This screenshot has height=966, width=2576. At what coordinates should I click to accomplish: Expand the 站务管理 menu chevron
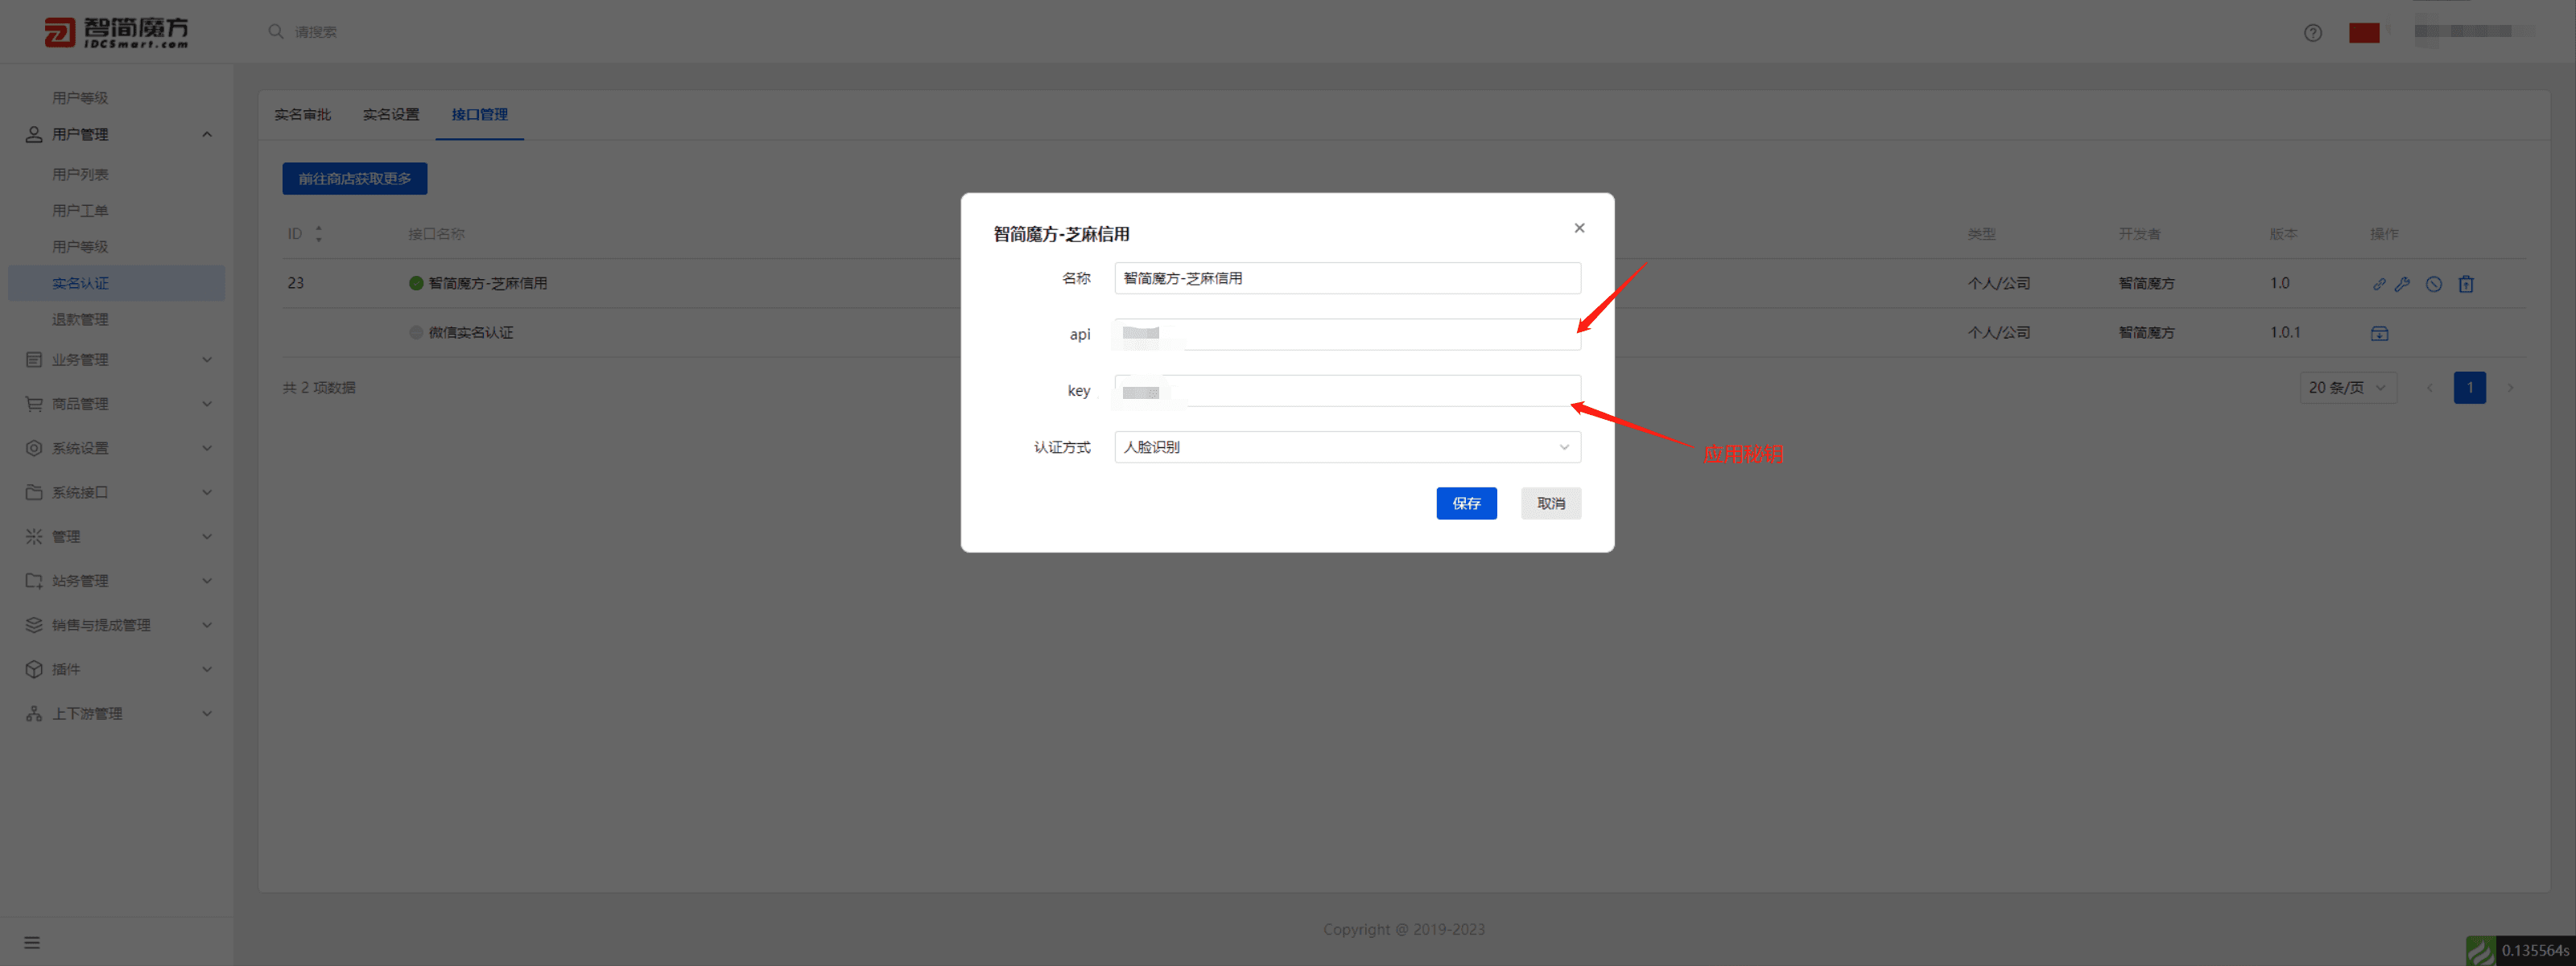click(x=207, y=581)
